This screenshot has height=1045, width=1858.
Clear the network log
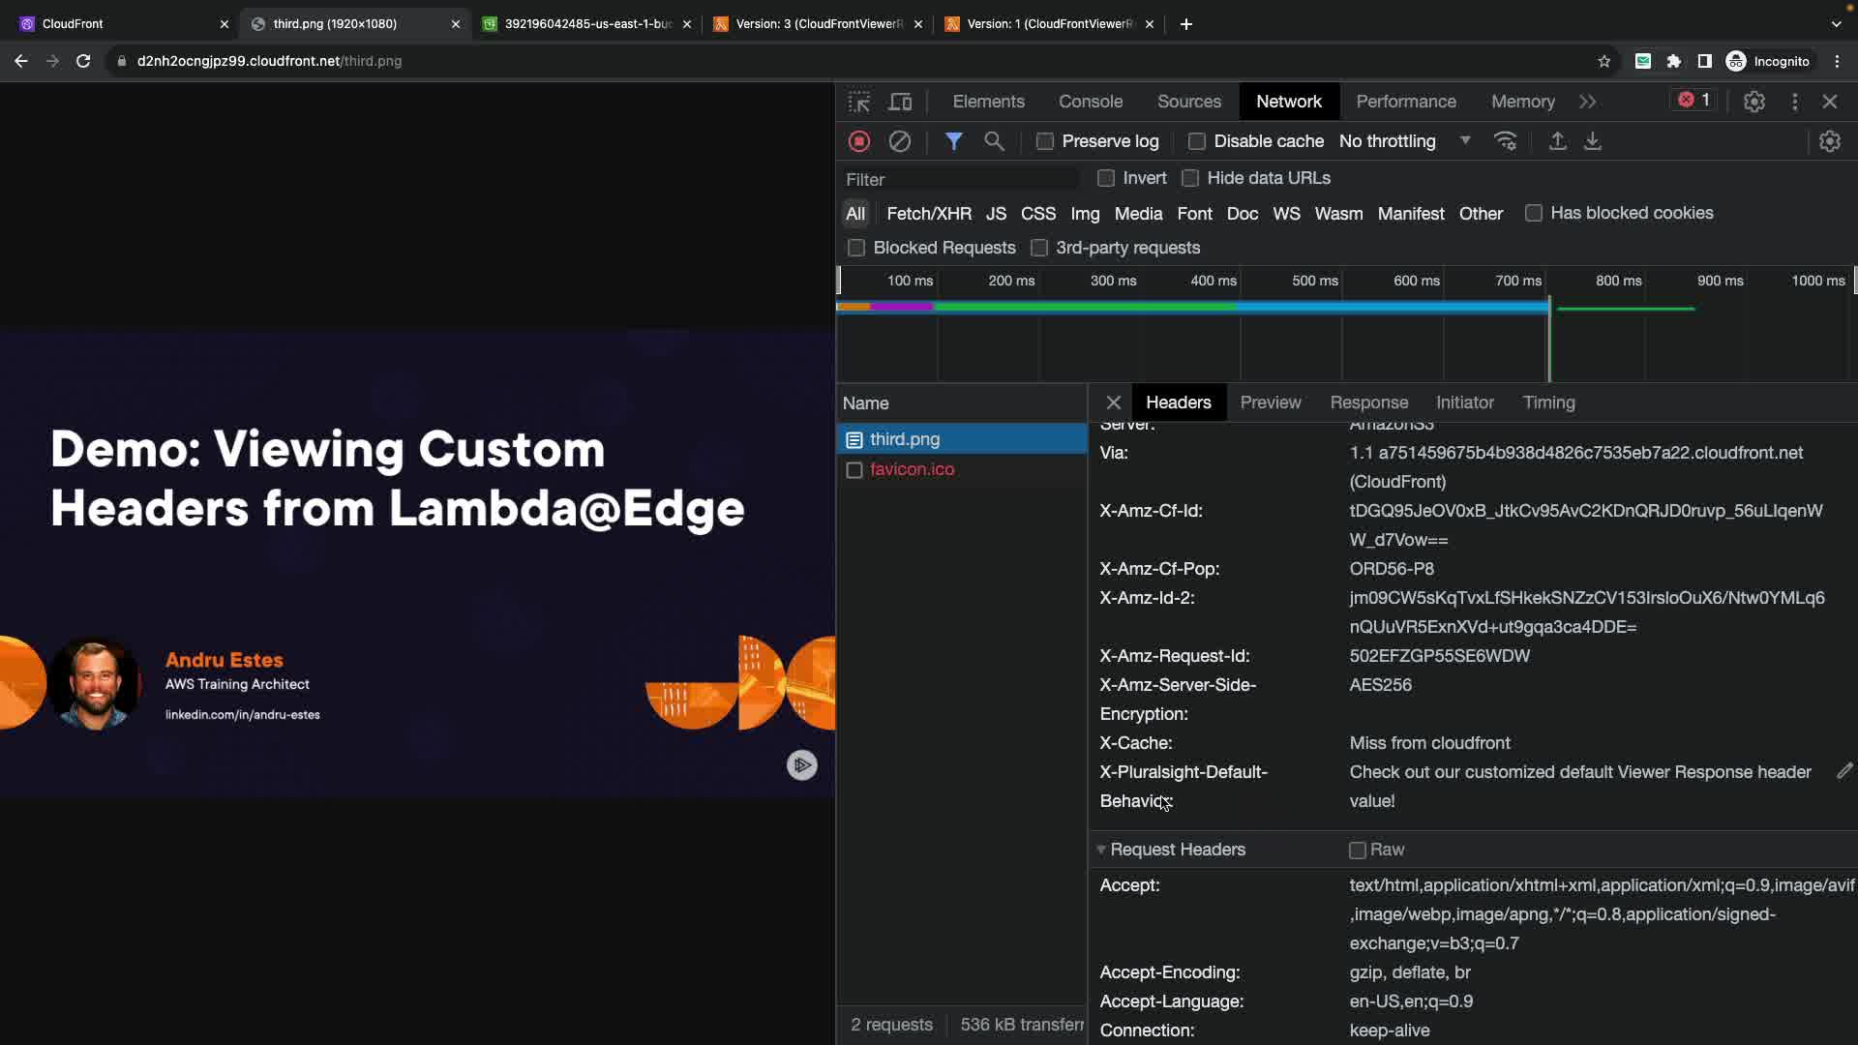899,141
